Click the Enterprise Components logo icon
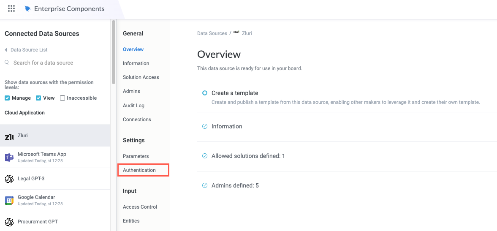 27,8
